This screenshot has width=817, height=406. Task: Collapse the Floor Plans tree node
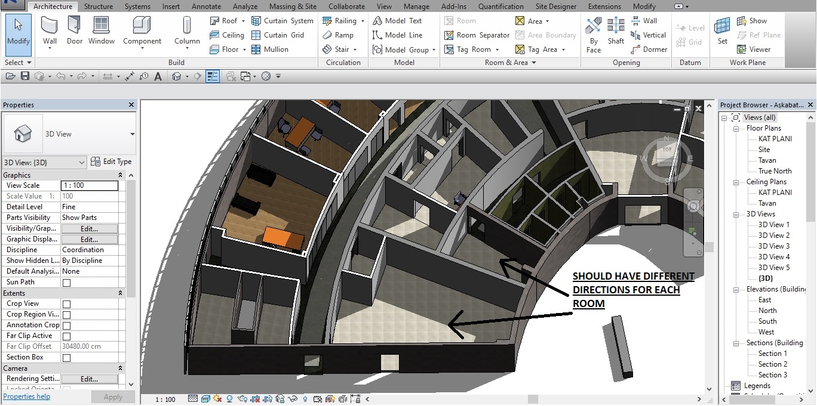(x=737, y=128)
